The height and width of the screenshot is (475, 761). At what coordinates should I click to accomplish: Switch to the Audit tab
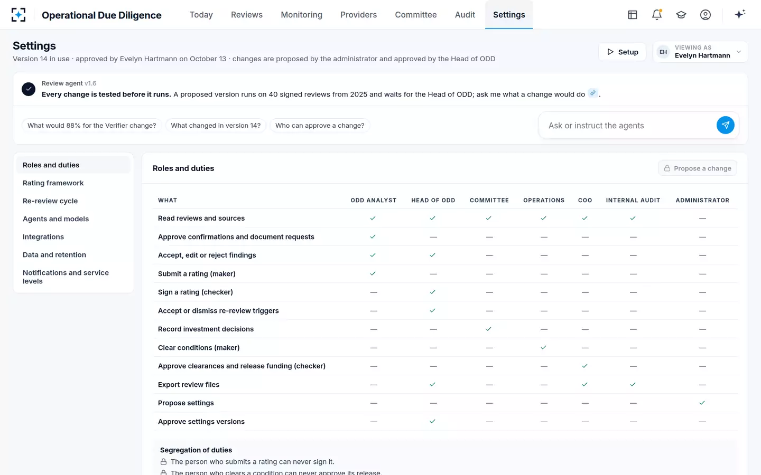tap(465, 15)
